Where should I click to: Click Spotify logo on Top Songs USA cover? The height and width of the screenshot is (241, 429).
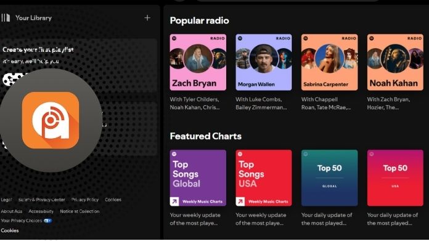coord(240,154)
